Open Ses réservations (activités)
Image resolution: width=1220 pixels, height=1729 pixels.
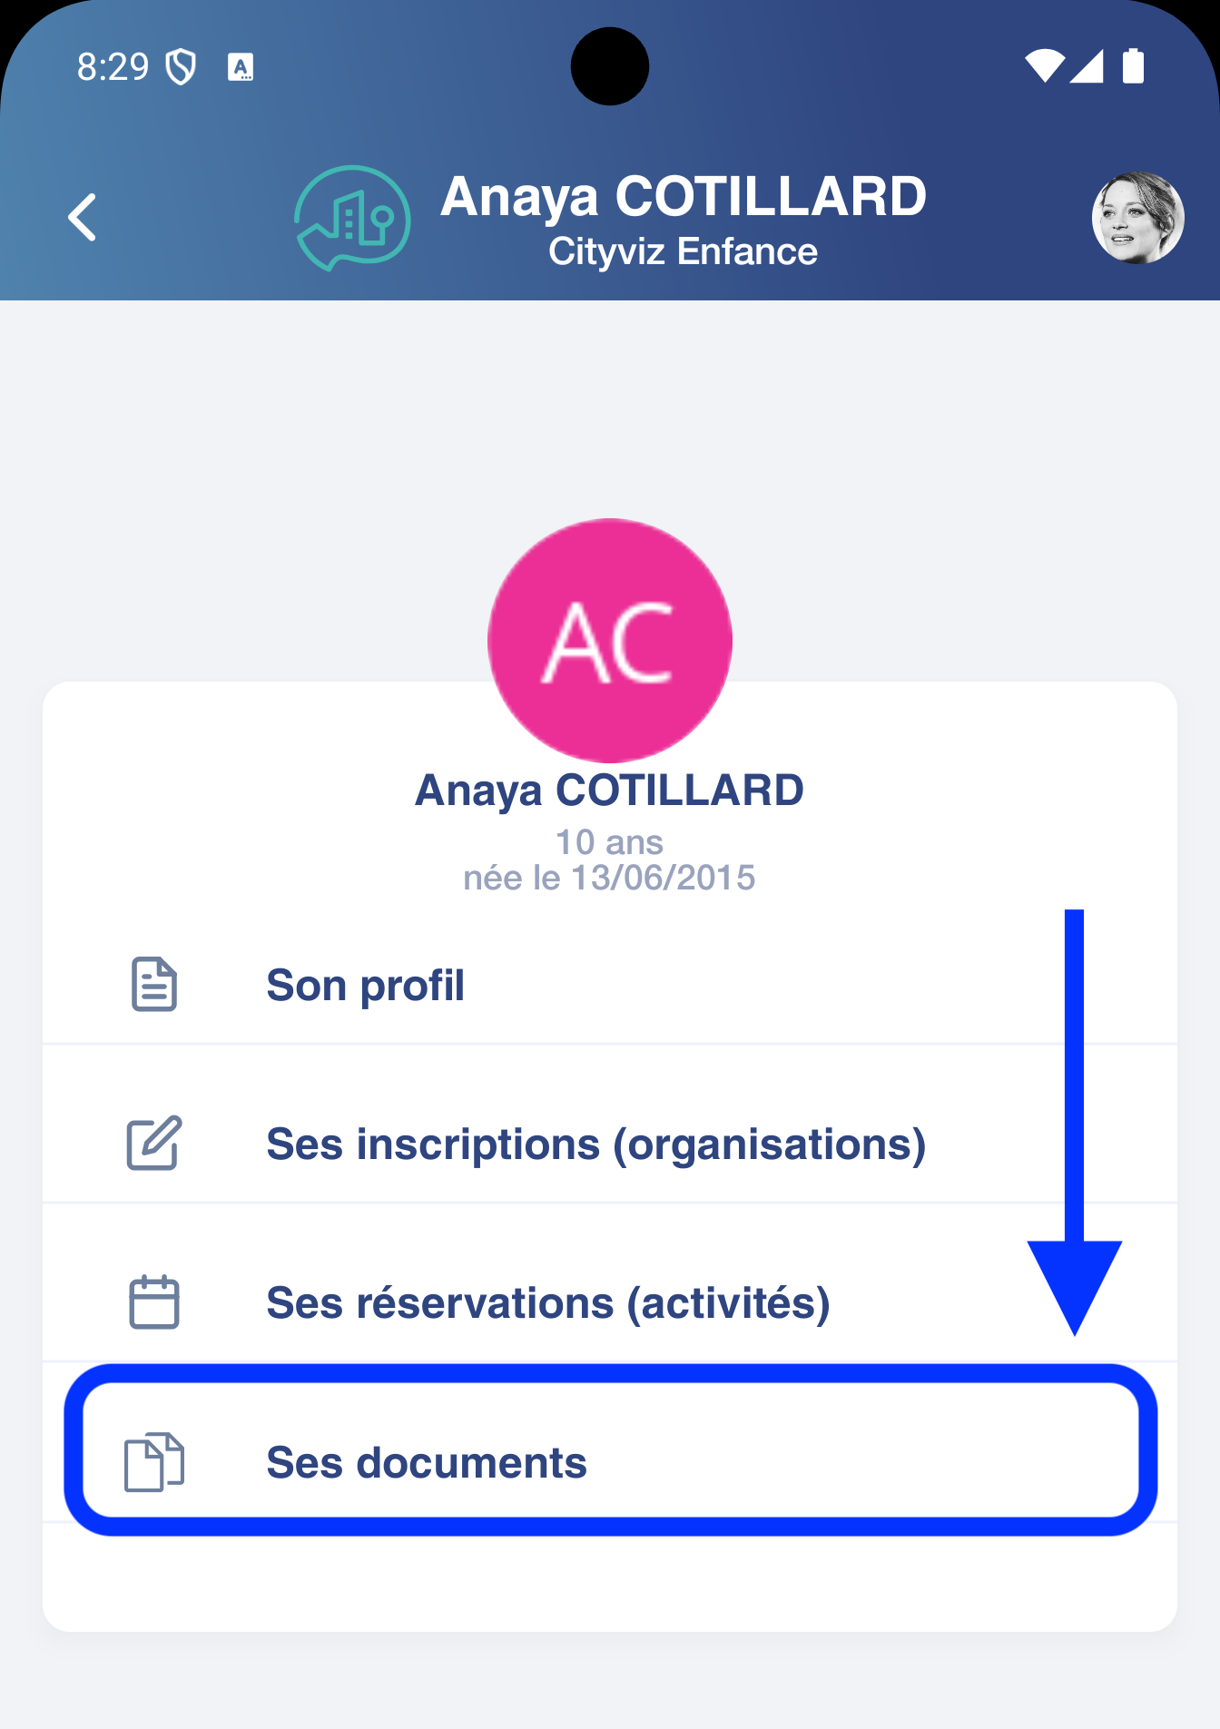coord(548,1303)
